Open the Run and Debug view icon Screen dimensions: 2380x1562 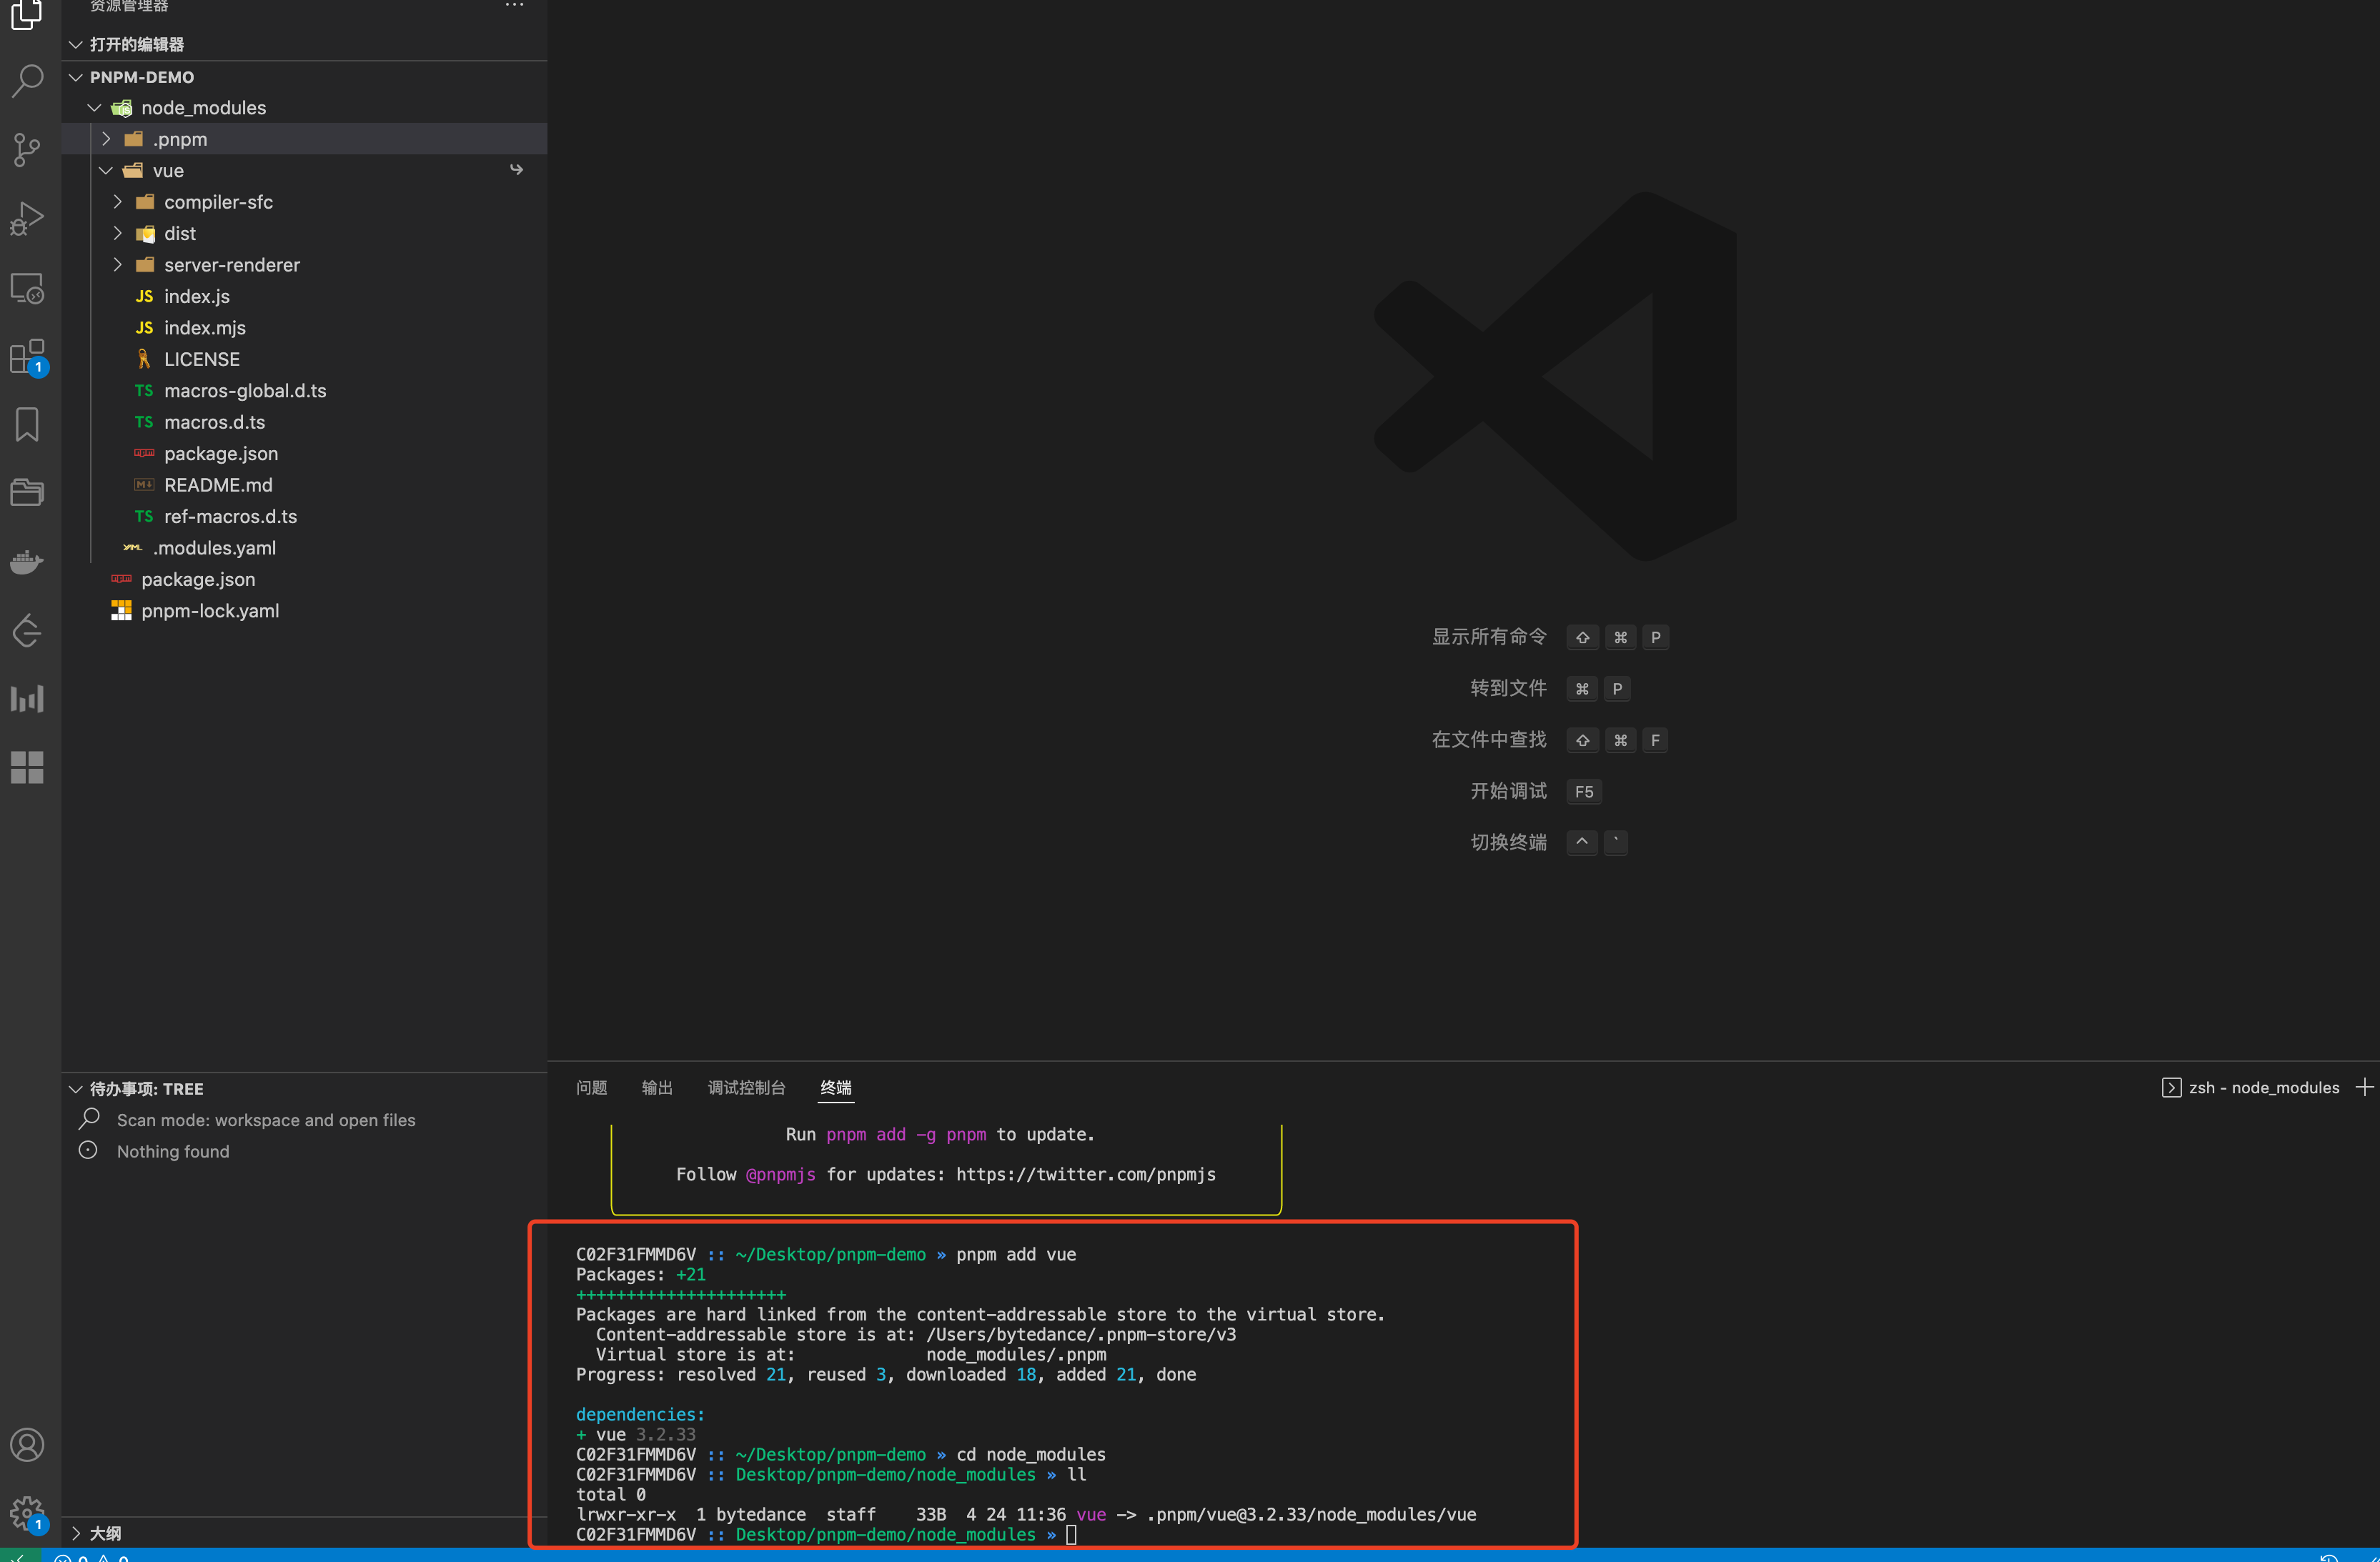click(x=27, y=219)
